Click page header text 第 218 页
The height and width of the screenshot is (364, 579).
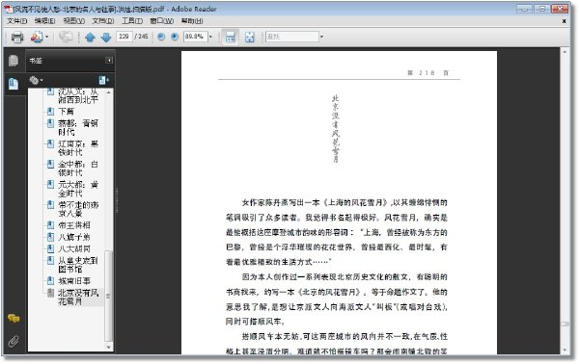pyautogui.click(x=428, y=73)
